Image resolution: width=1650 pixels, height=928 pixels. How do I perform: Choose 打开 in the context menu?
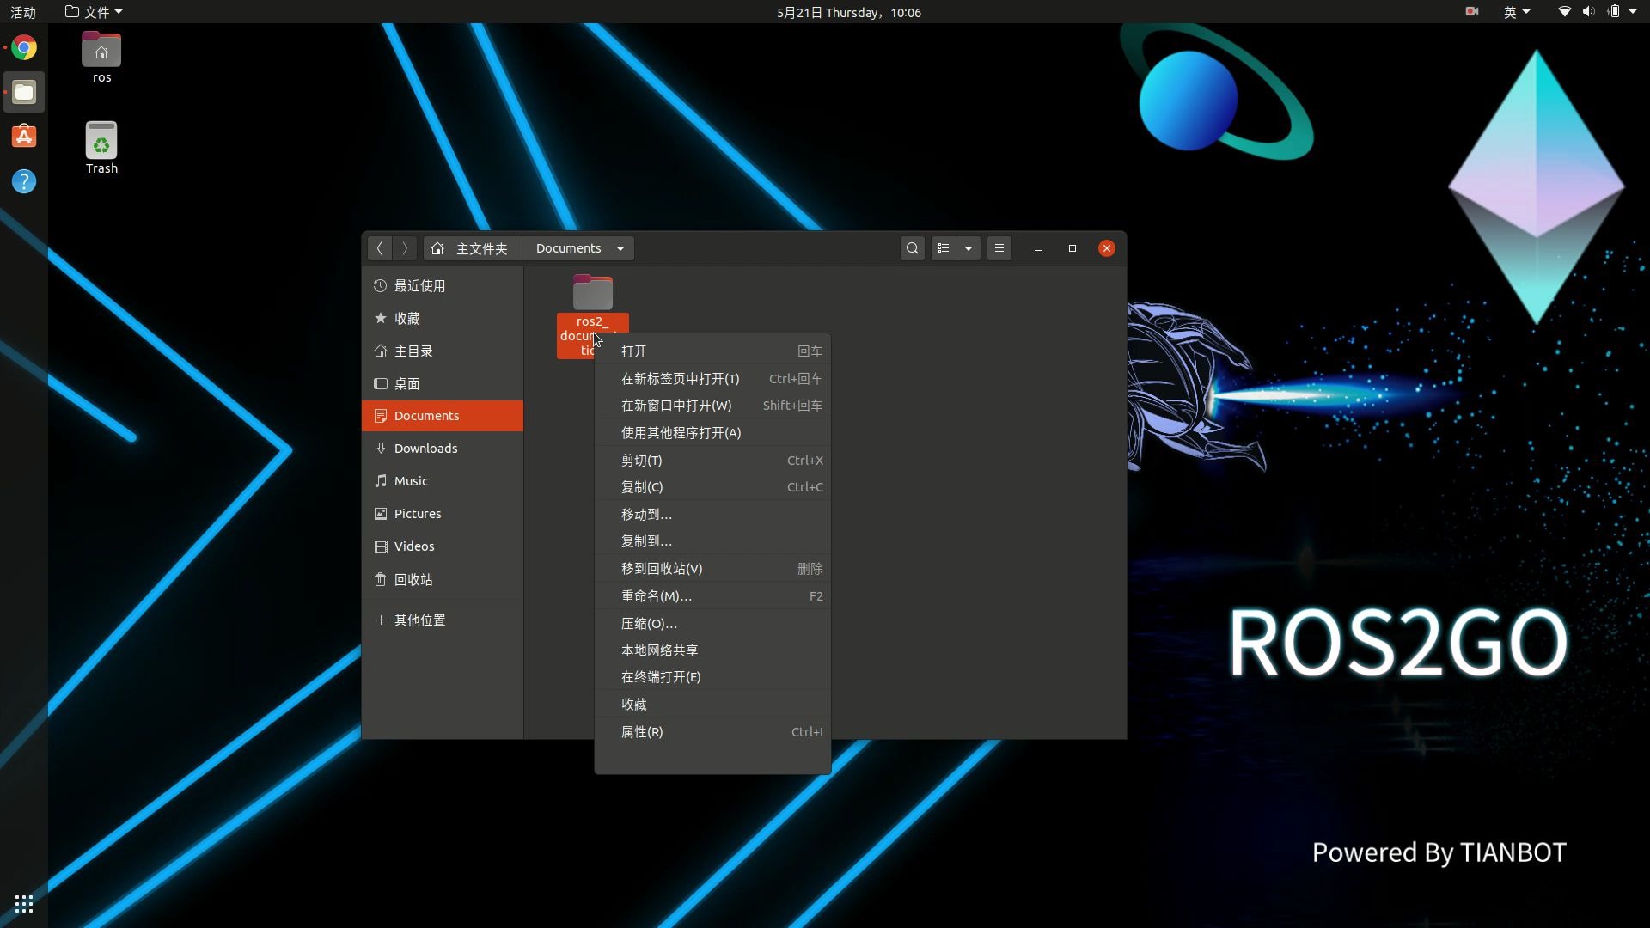(712, 351)
